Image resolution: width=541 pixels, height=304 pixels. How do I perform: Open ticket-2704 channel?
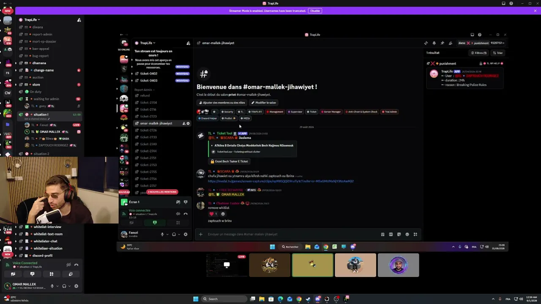[148, 103]
